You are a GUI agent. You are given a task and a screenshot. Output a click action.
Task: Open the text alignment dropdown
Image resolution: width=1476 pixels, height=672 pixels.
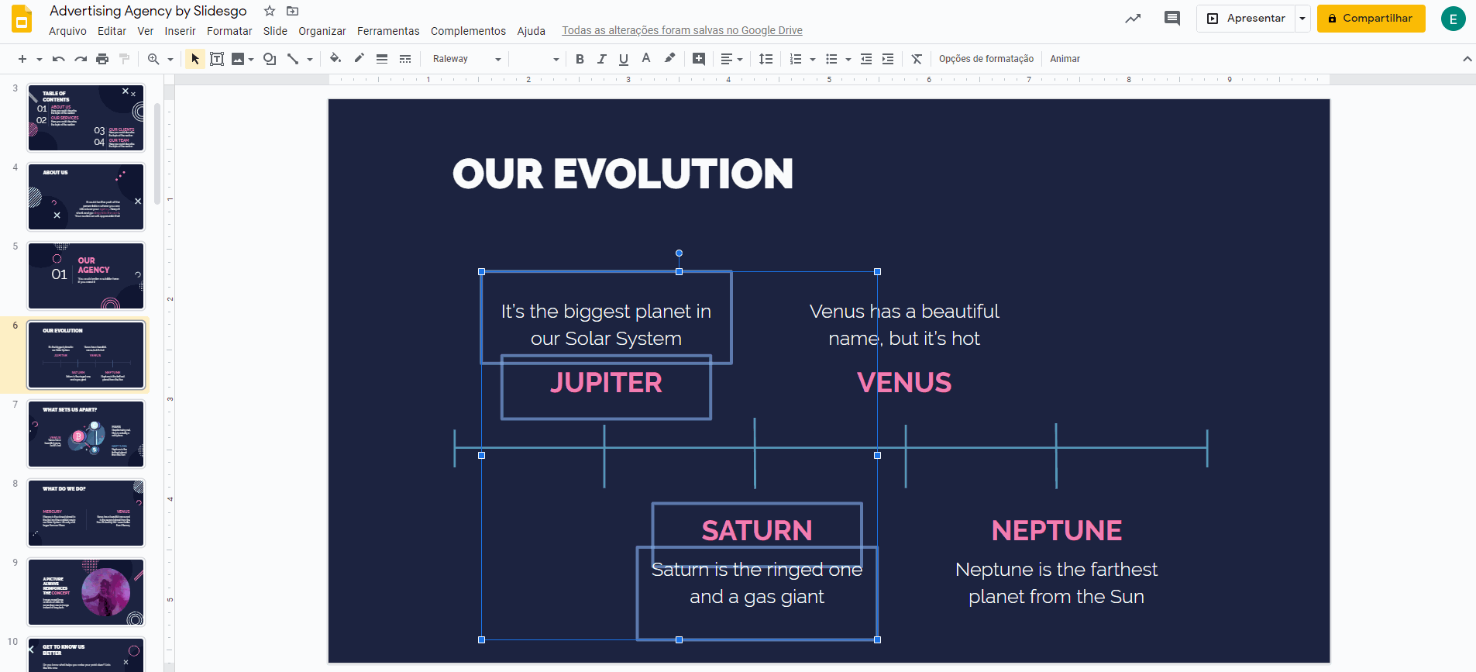731,59
